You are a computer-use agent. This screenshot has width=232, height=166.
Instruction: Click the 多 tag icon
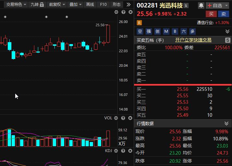pyautogui.click(x=192, y=31)
